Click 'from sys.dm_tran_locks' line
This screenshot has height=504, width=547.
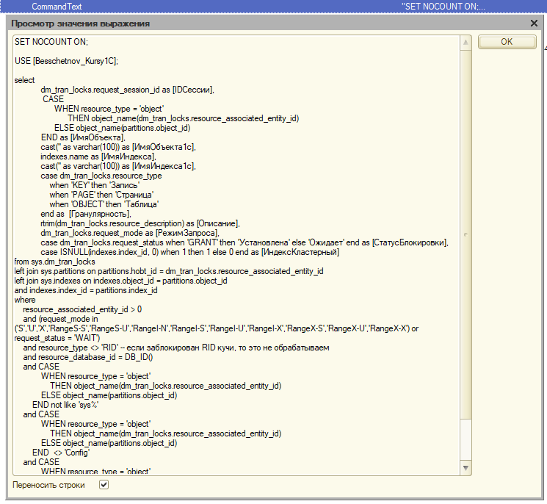(x=54, y=262)
